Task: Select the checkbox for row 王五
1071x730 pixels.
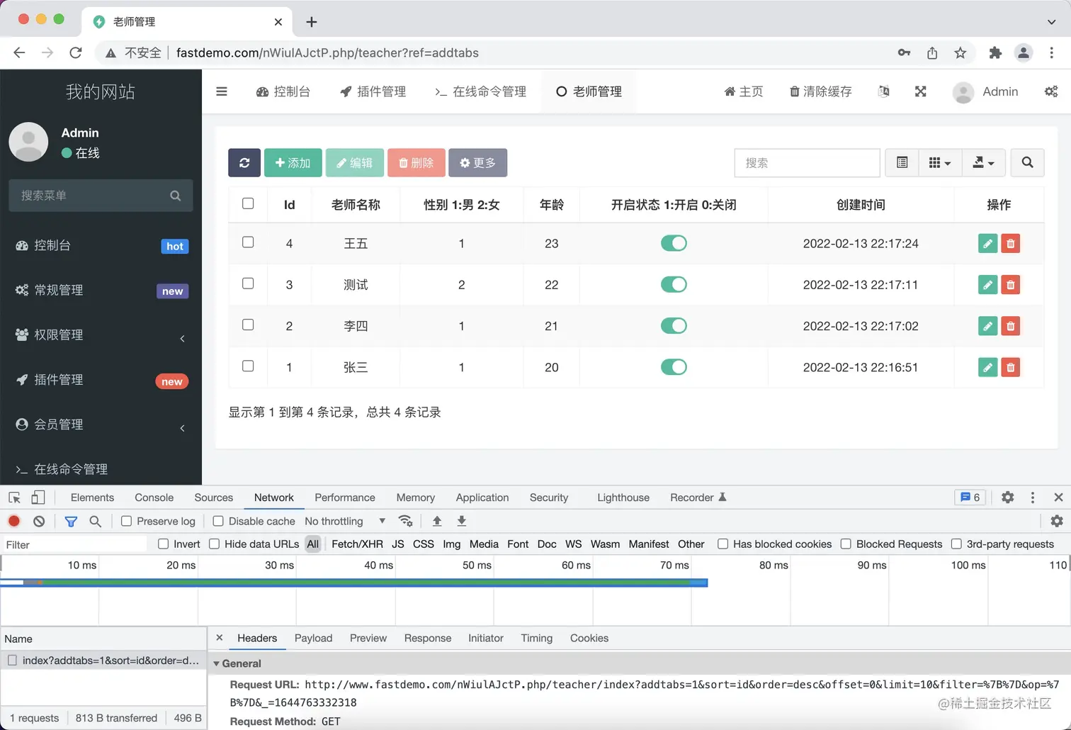Action: 248,242
